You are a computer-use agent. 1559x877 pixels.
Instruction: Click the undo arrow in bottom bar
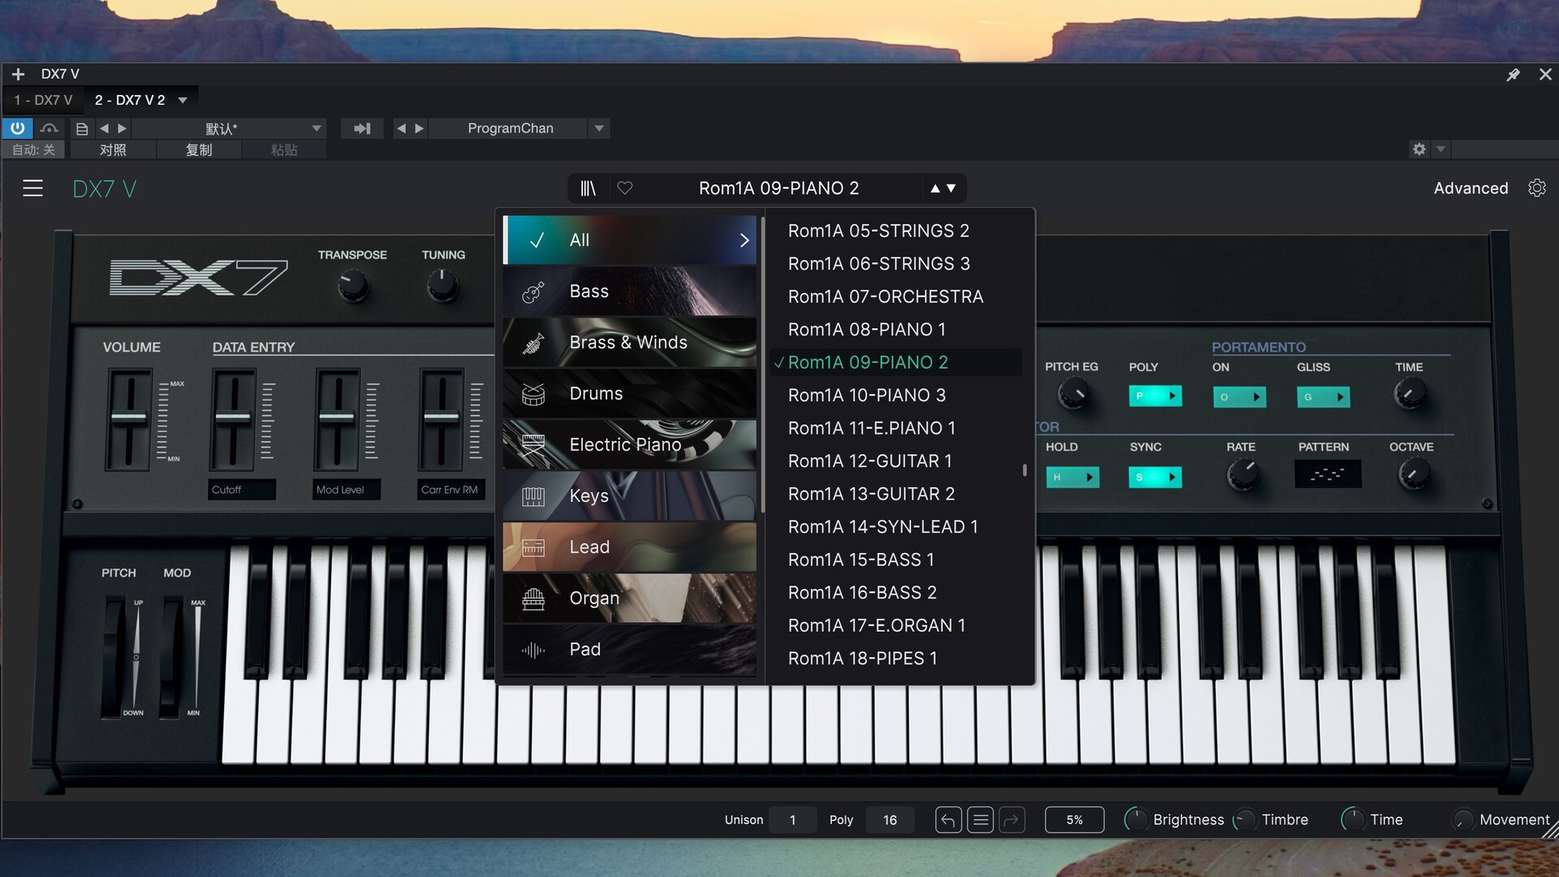click(x=948, y=820)
